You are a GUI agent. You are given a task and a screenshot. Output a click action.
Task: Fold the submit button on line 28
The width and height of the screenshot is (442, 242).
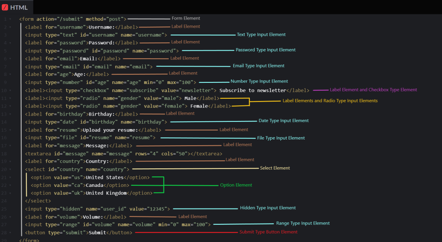click(x=10, y=233)
